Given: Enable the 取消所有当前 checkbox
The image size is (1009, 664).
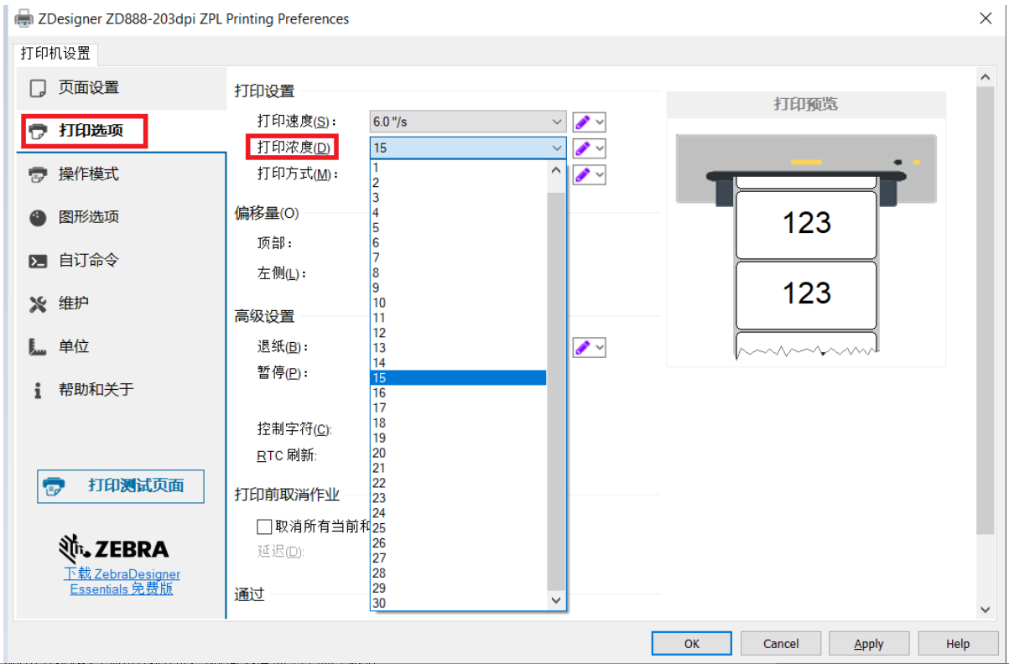Looking at the screenshot, I should (x=264, y=527).
